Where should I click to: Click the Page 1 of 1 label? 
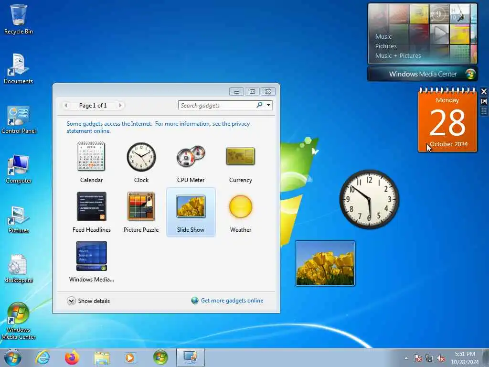pos(93,106)
